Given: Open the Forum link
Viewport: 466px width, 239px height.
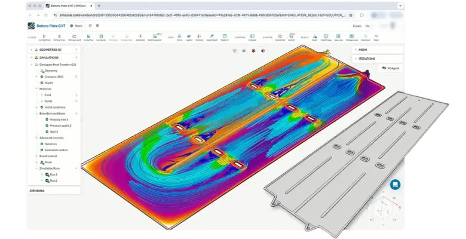Looking at the screenshot, I should 357,26.
